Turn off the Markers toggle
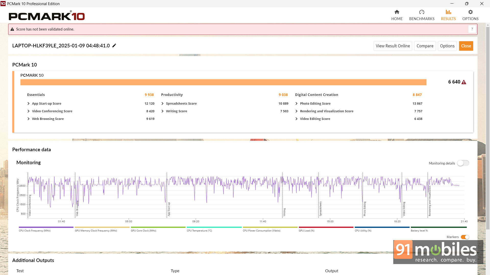 click(x=465, y=237)
